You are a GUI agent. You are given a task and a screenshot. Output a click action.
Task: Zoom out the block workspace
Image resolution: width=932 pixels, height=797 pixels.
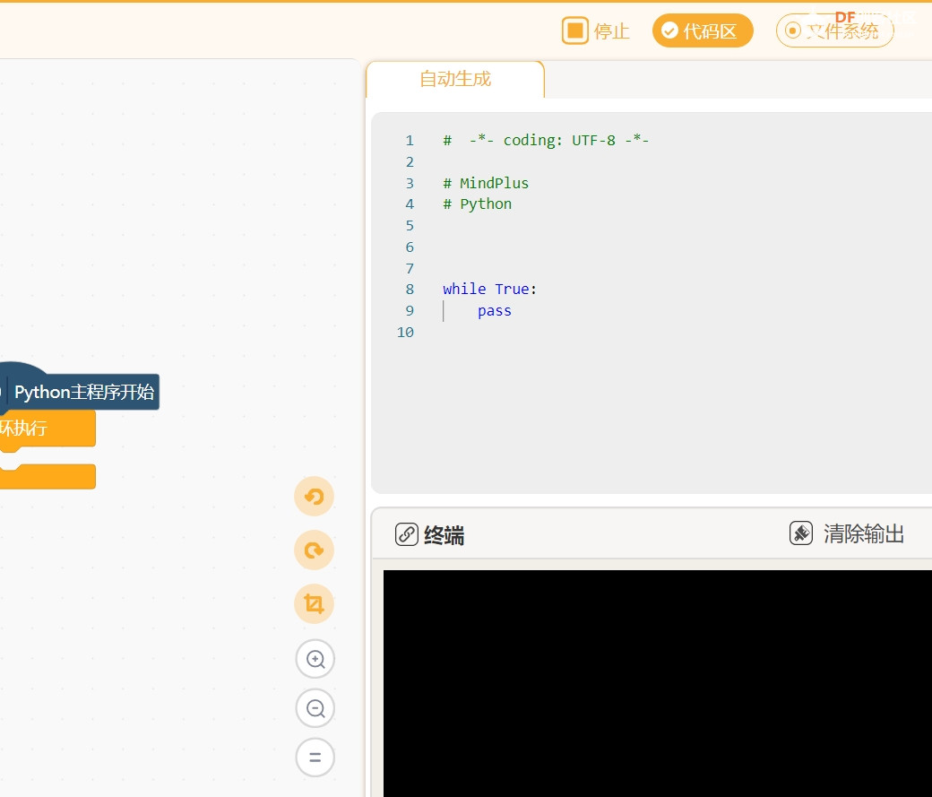[315, 708]
